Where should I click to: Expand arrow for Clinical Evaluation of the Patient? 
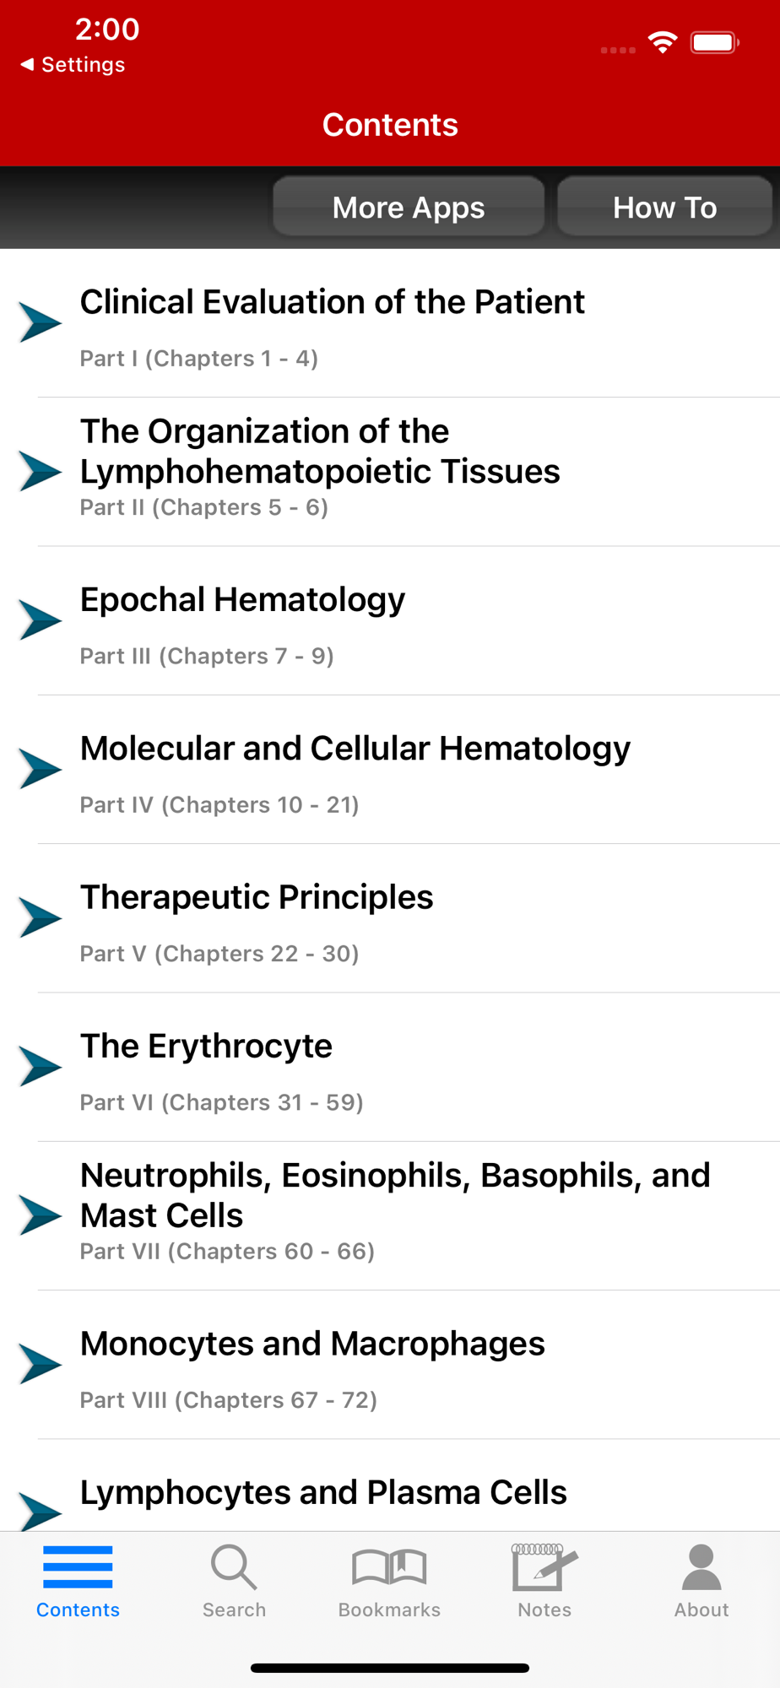tap(41, 322)
